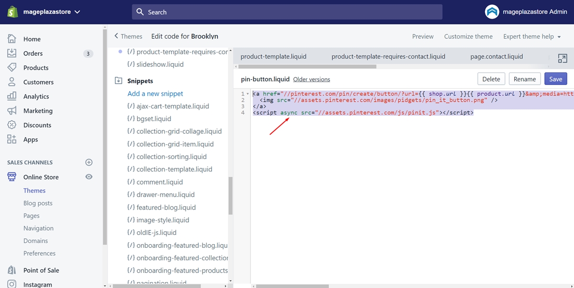Click the Home icon in sidebar

(x=12, y=39)
